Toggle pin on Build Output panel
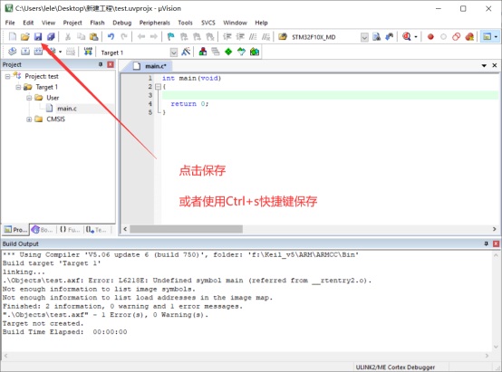The image size is (502, 372). (486, 243)
